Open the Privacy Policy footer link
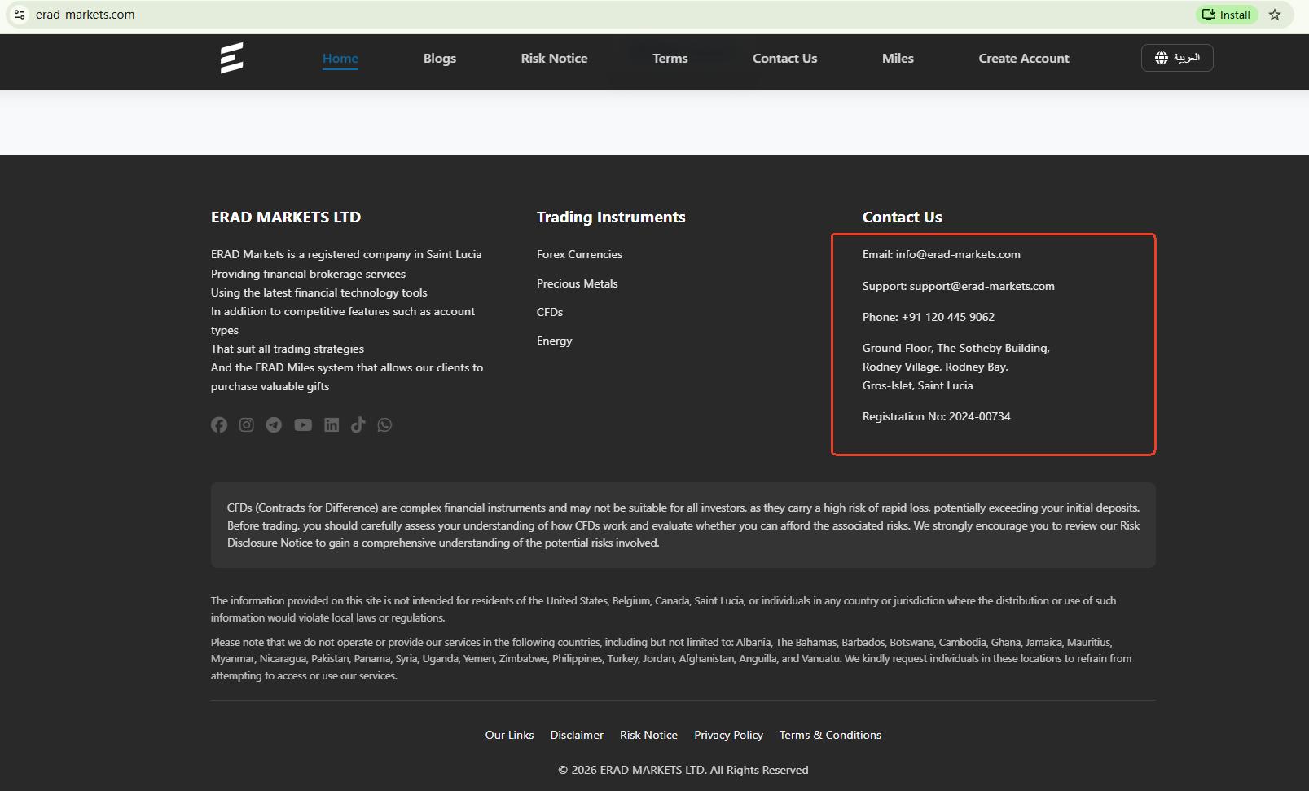 point(728,735)
